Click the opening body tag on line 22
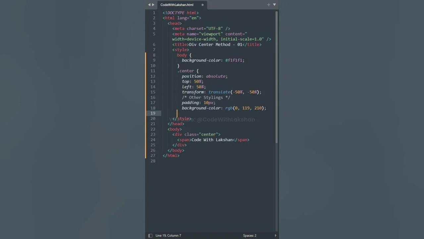 click(x=175, y=129)
